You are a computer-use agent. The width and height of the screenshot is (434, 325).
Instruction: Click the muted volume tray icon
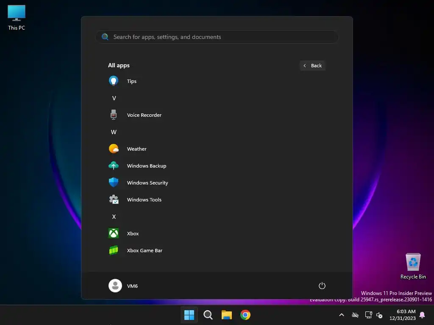(379, 315)
